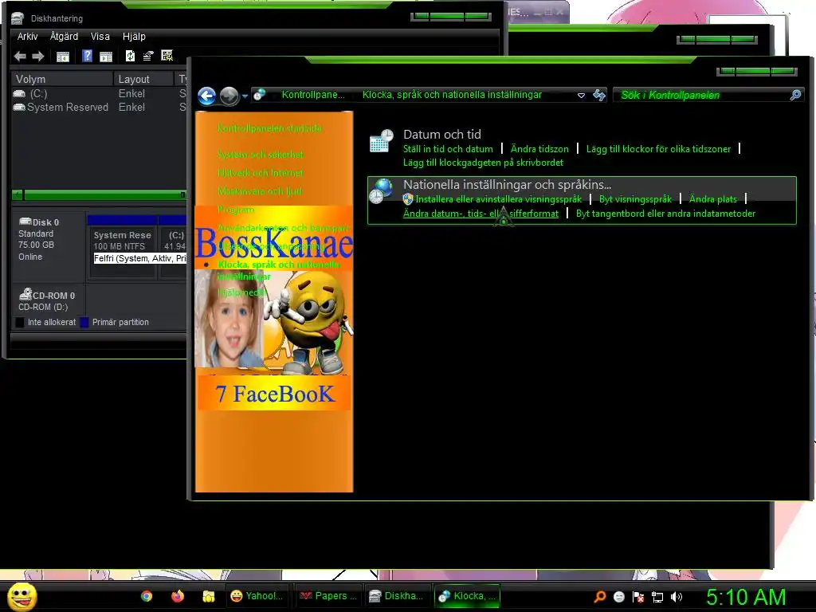Click Byt tangentbord eller andra indatametoder
Screen dimensions: 816x612
tap(665, 214)
